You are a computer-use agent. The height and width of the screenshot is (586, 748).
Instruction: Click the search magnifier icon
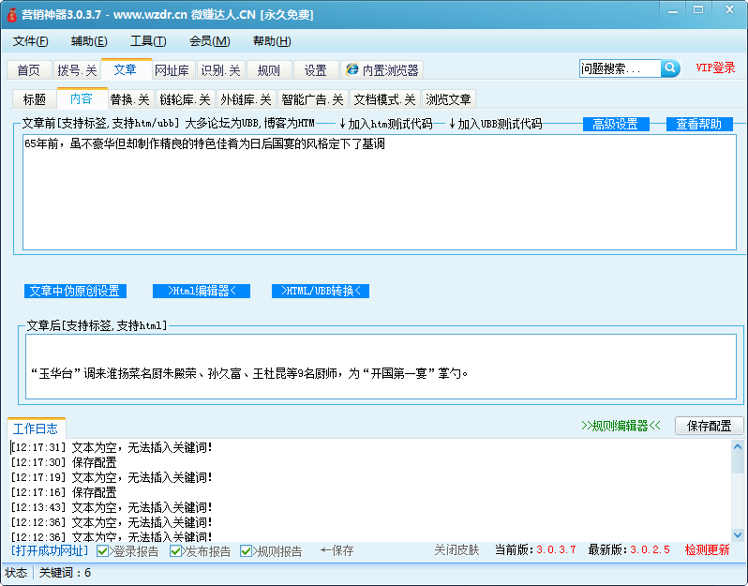670,68
